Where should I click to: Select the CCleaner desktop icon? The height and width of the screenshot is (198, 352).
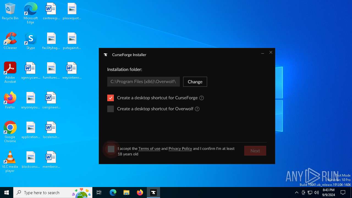coord(10,41)
